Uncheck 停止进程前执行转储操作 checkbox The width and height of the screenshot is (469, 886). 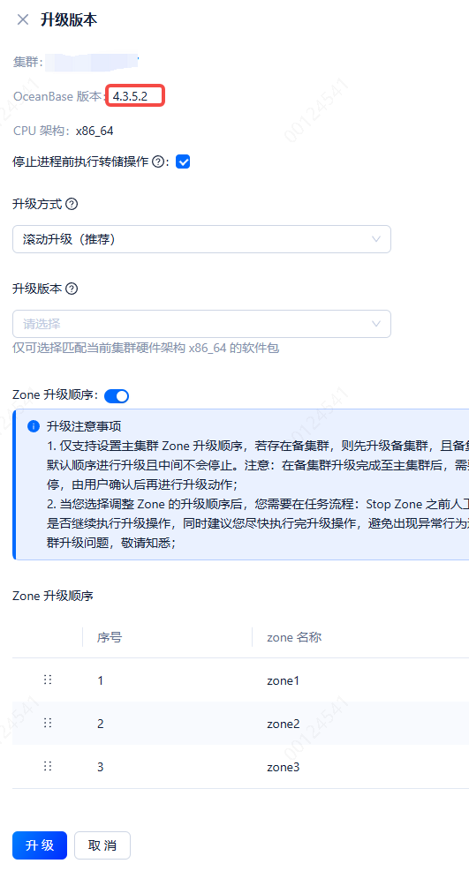pyautogui.click(x=183, y=162)
